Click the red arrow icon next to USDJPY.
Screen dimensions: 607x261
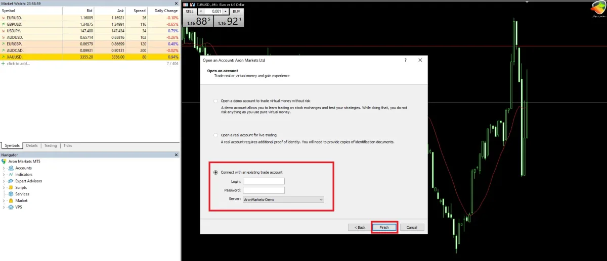tap(4, 31)
